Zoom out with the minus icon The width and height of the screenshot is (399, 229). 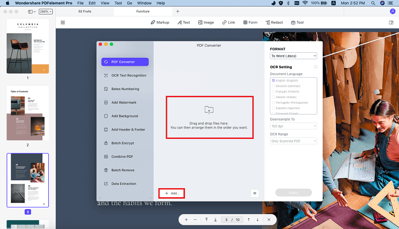195,220
